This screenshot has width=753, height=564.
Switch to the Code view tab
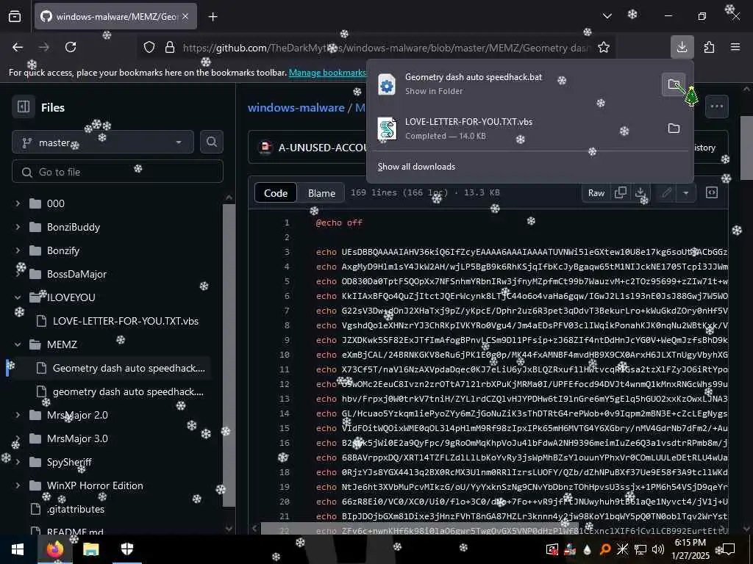(276, 193)
